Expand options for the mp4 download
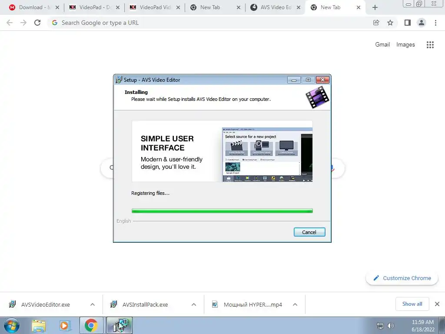This screenshot has width=445, height=334. point(295,304)
